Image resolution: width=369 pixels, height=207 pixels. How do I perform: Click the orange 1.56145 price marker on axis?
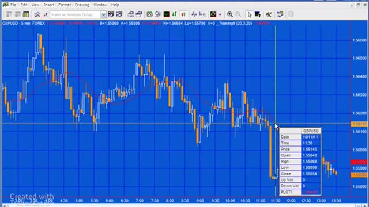(359, 124)
